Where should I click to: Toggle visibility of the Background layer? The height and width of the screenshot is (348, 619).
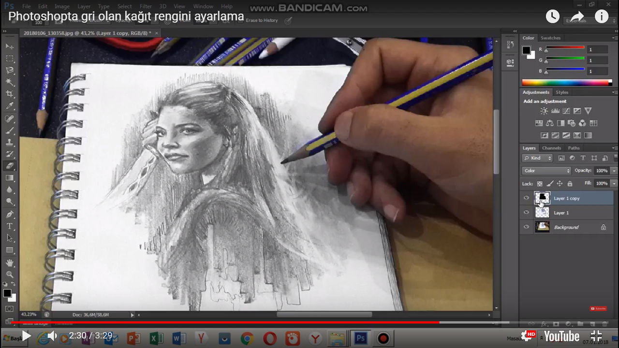click(526, 227)
